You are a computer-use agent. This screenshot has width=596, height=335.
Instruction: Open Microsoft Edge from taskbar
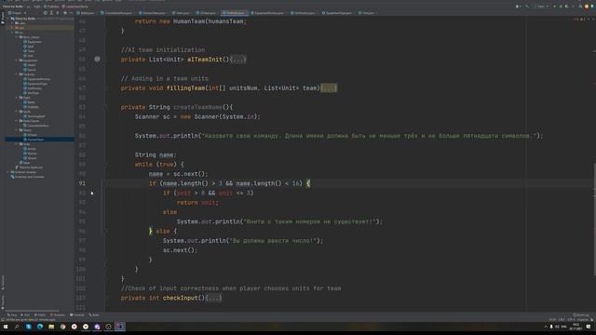40,327
